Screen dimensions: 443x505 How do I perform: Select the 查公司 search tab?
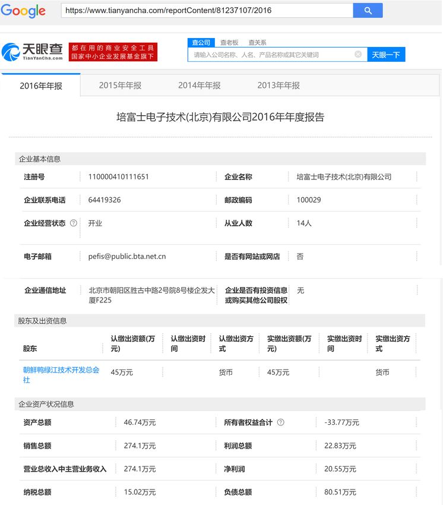201,43
